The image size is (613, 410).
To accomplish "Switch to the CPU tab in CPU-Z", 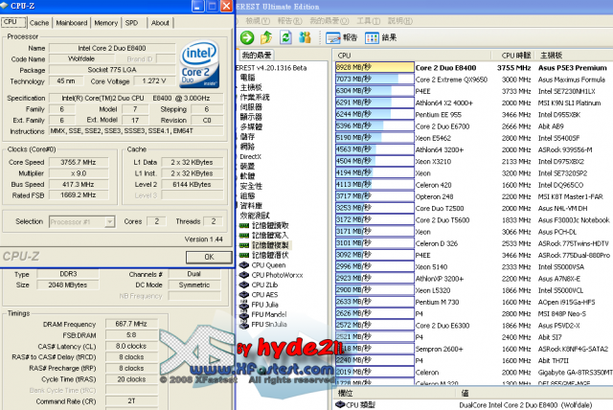I will 12,22.
